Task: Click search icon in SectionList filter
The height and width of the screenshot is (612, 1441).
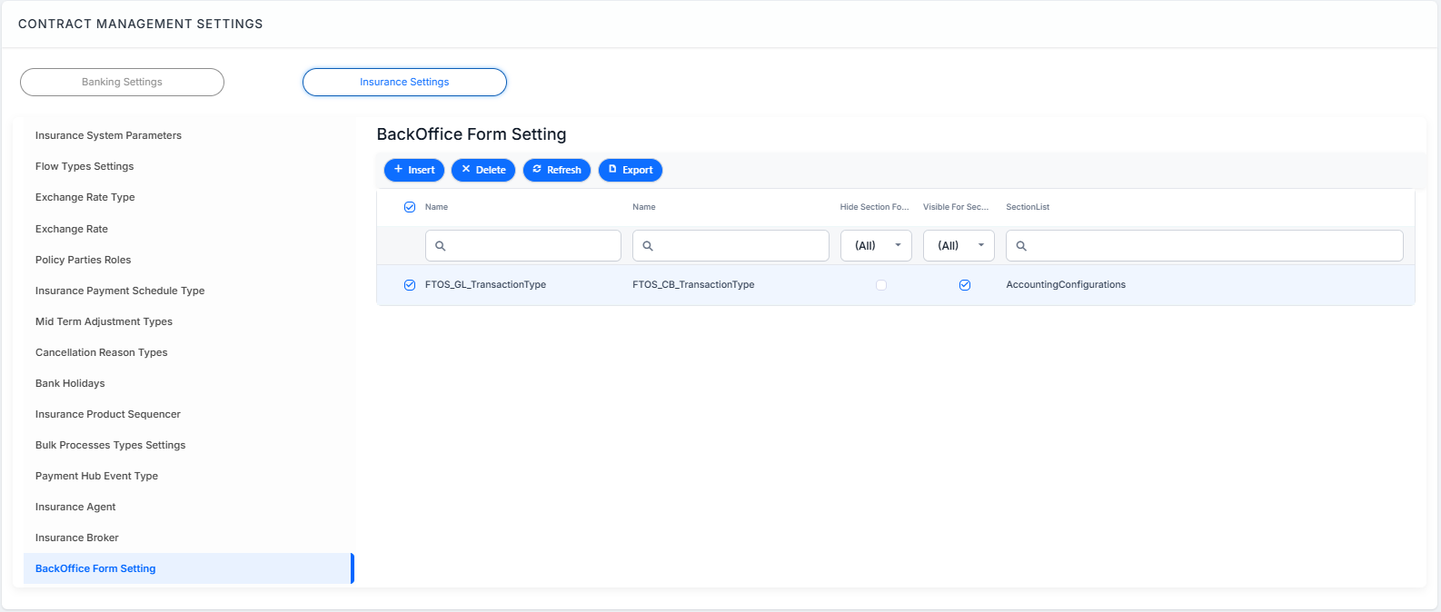Action: click(1021, 246)
